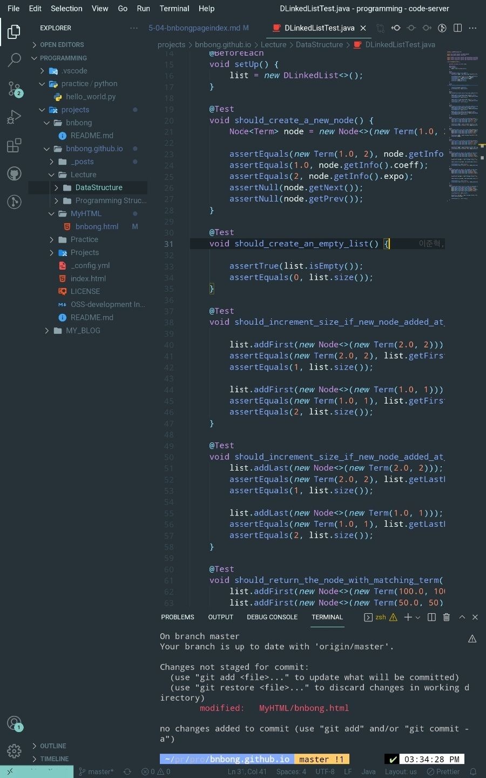Add a new terminal with plus icon
This screenshot has height=778, width=486.
(x=408, y=617)
